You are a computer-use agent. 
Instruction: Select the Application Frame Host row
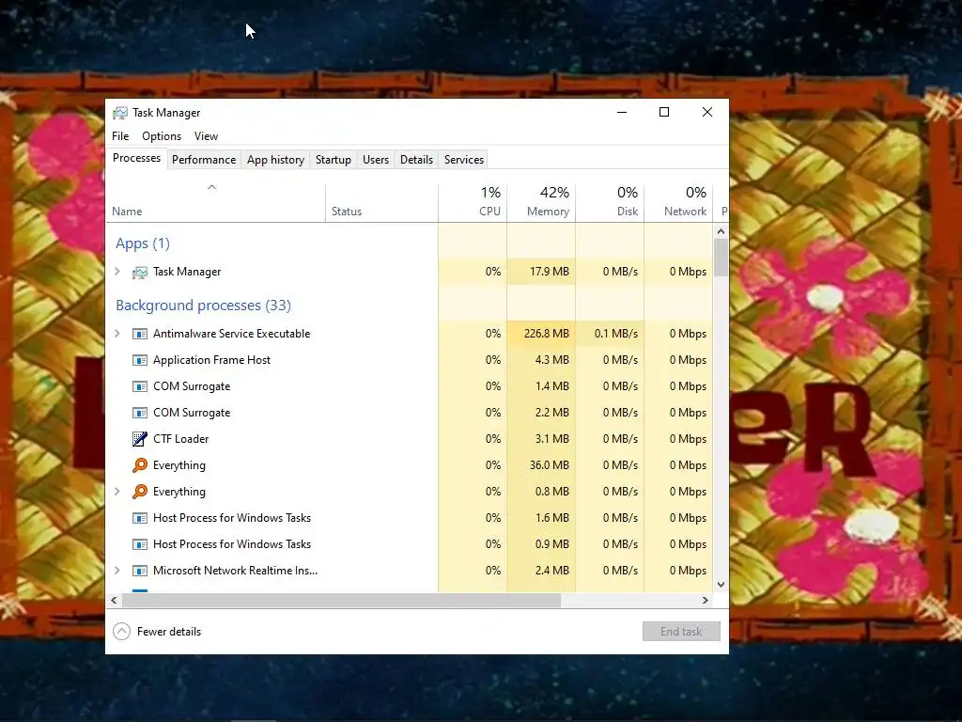pos(410,360)
